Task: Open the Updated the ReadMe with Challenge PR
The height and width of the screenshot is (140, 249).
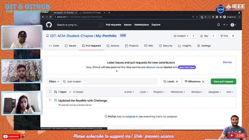Action: pyautogui.click(x=83, y=100)
